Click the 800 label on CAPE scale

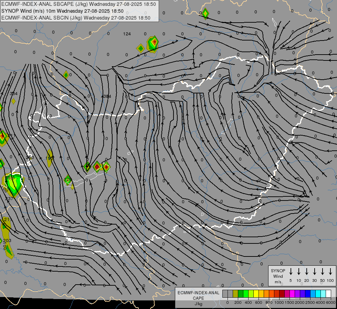coord(269,302)
